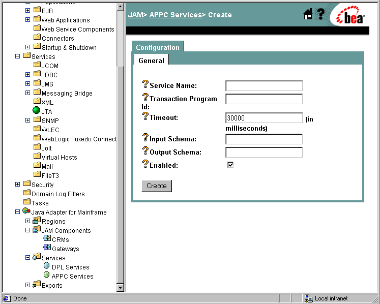This screenshot has height=304, width=380.
Task: Open the FileT3 tree item
Action: (50, 175)
